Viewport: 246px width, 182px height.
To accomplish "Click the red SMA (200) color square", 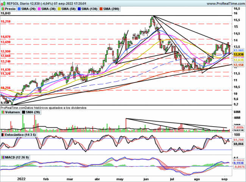I will [101, 9].
